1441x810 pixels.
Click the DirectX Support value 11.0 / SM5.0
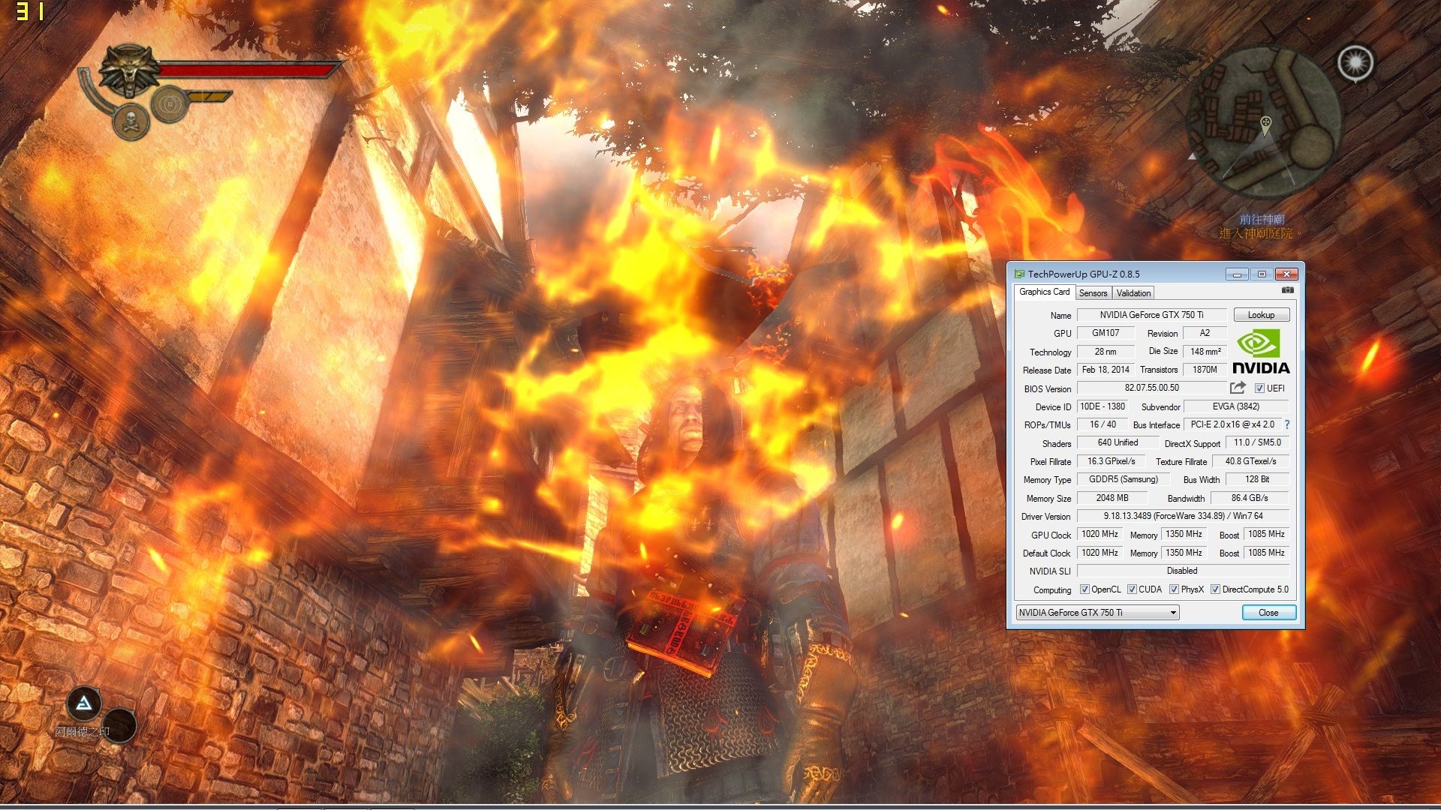[x=1257, y=442]
